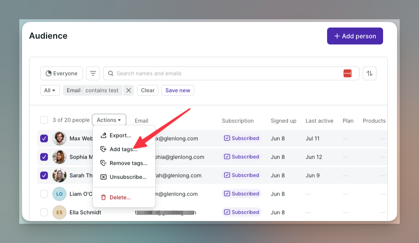Uncheck the checkbox for Max Web
The width and height of the screenshot is (419, 243).
point(44,138)
